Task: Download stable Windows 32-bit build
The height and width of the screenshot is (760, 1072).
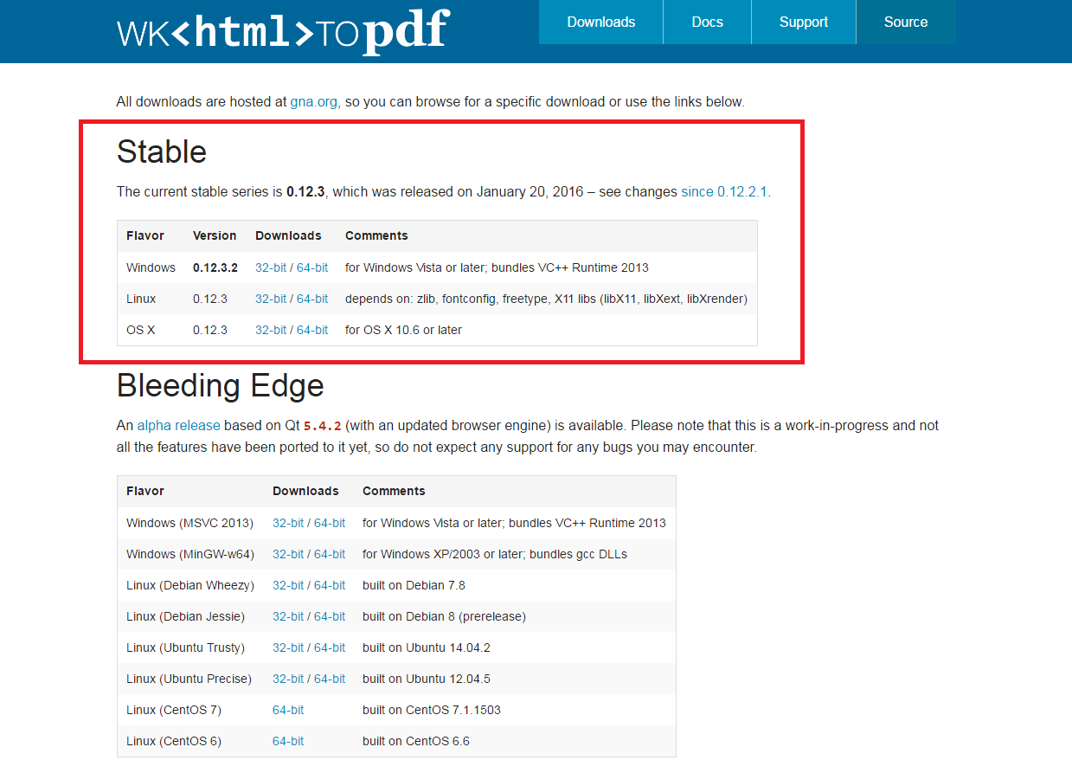Action: coord(270,267)
